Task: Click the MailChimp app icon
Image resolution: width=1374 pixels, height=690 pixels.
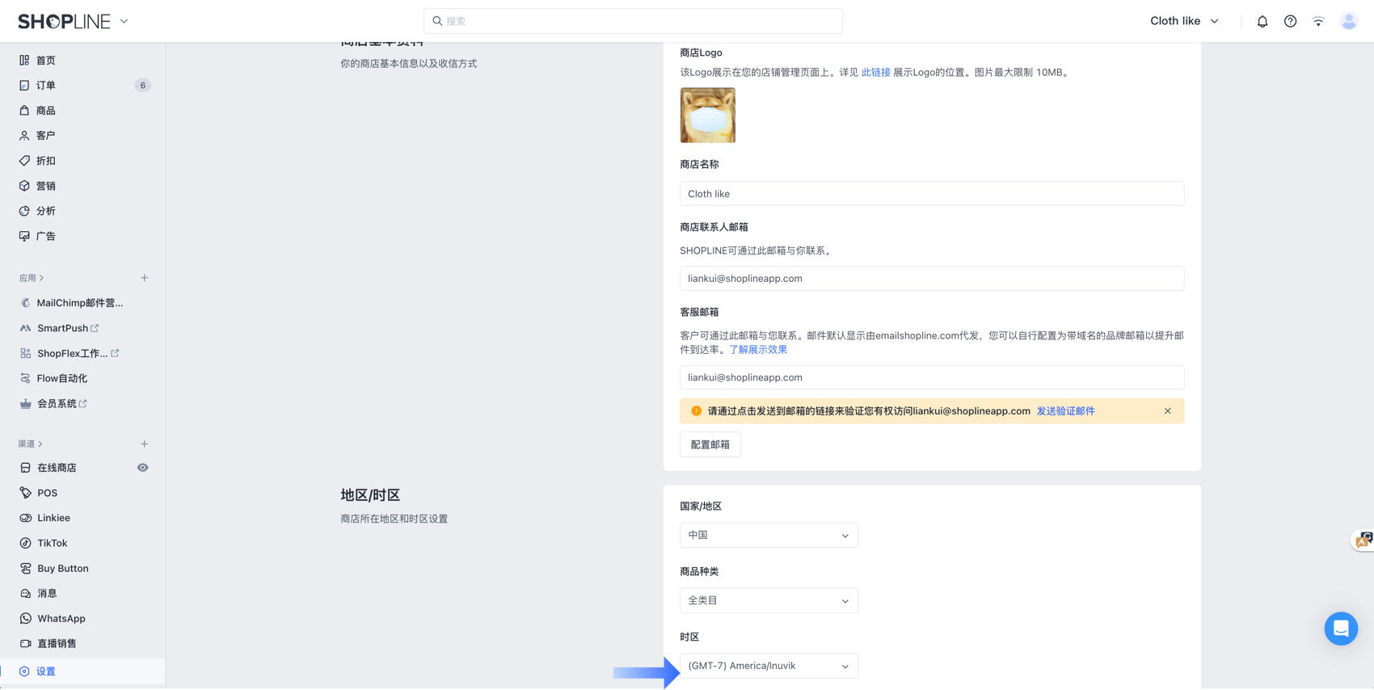Action: coord(25,303)
